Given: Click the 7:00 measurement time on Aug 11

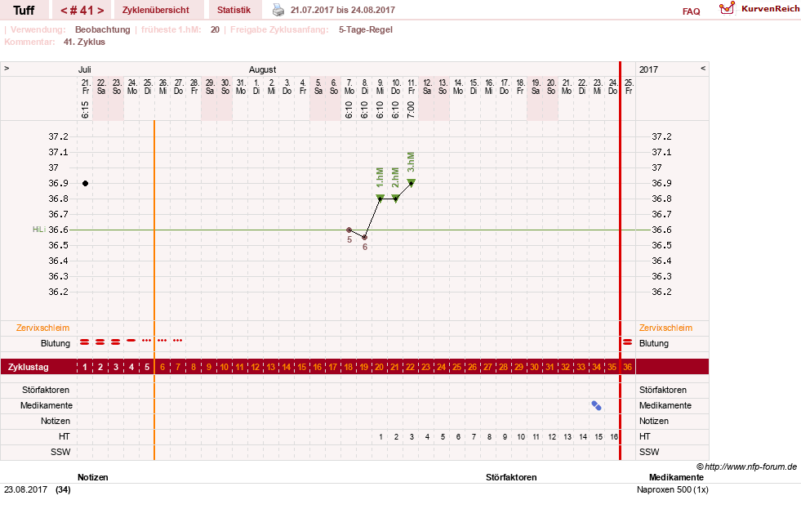Looking at the screenshot, I should click(x=411, y=109).
